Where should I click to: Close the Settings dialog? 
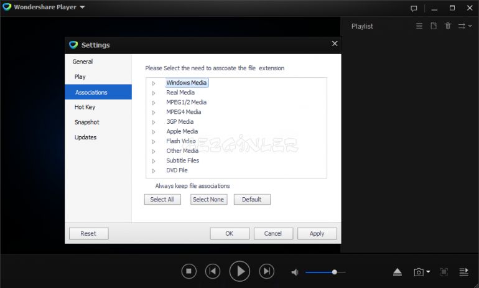(335, 44)
